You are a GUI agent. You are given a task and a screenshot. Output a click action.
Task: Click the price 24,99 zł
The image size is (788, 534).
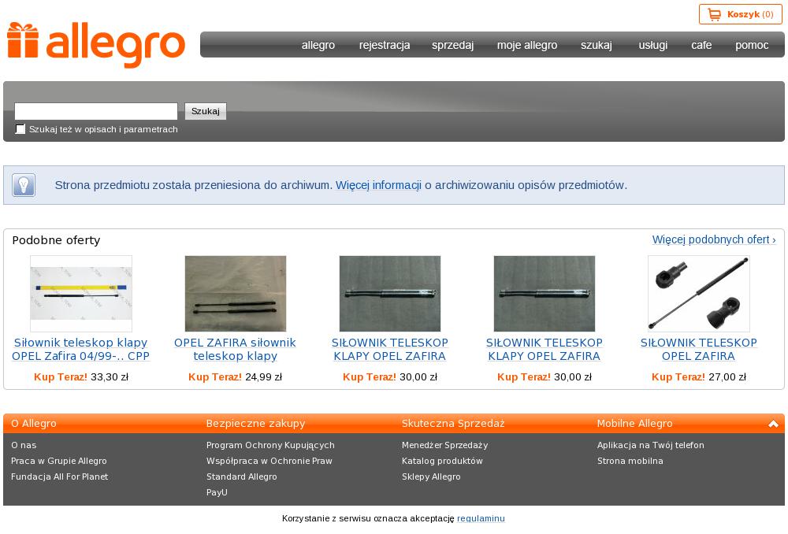point(264,376)
